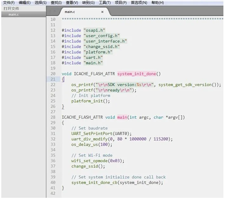The width and height of the screenshot is (225, 200).
Task: Click the // Set Wi-Fi mode comment
Action: point(92,155)
